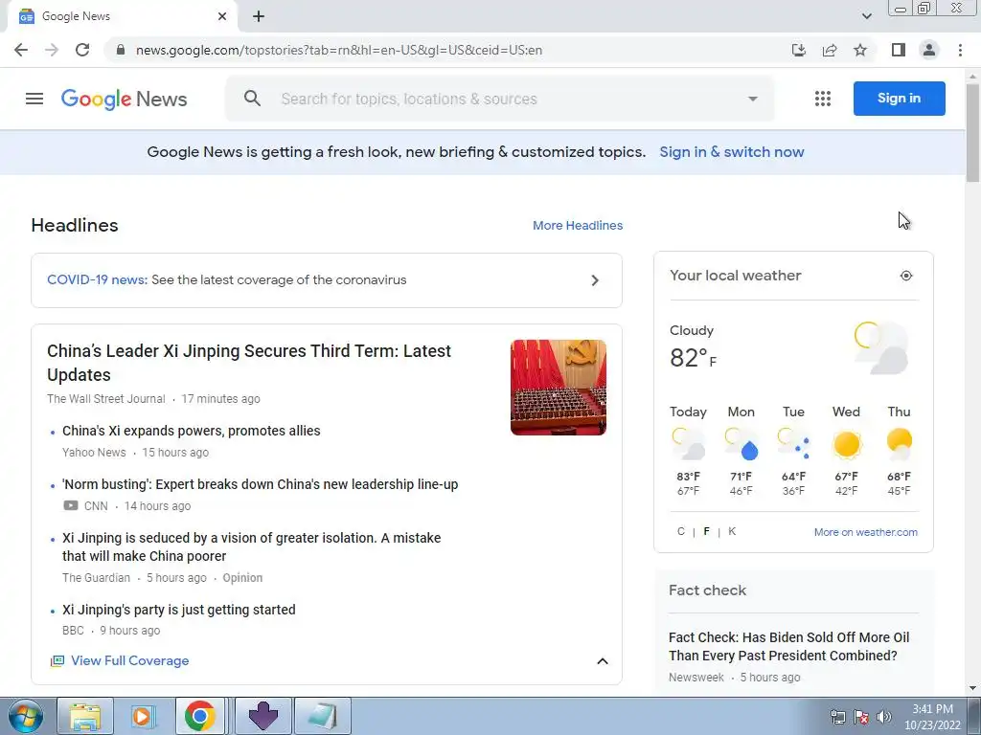Open File Explorer from taskbar
The image size is (981, 735).
(85, 716)
